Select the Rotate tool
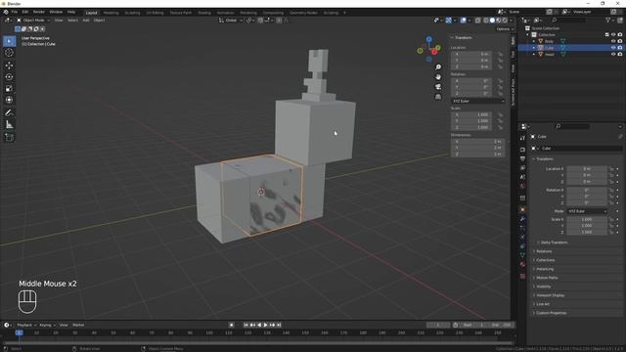 click(9, 76)
